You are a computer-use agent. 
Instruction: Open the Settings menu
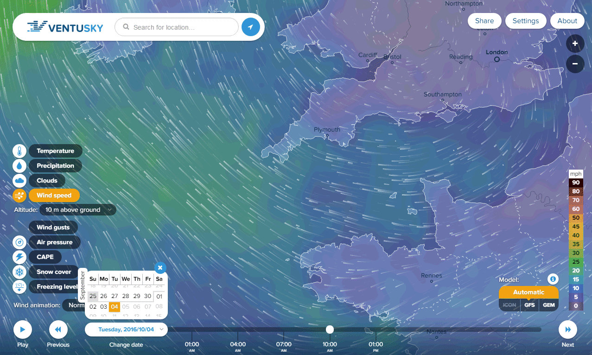(525, 21)
